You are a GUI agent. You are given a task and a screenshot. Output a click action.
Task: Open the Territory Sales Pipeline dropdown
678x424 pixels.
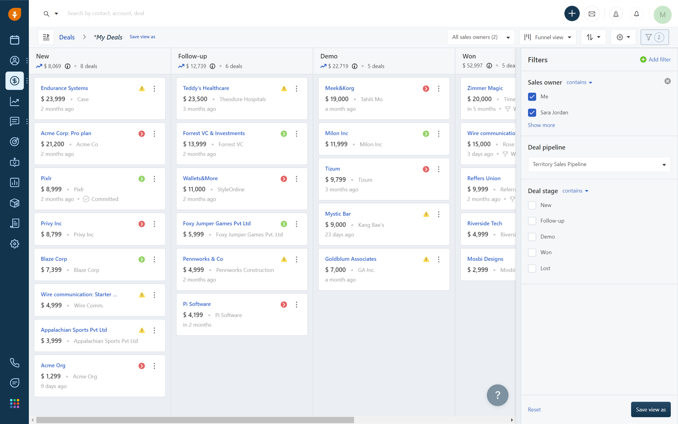[599, 164]
